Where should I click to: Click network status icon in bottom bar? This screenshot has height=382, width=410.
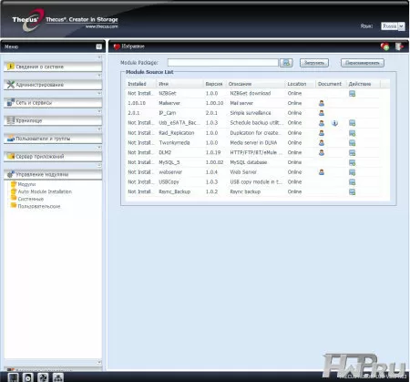tap(58, 377)
